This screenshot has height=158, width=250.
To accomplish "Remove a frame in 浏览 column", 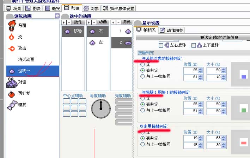I will click(118, 22).
